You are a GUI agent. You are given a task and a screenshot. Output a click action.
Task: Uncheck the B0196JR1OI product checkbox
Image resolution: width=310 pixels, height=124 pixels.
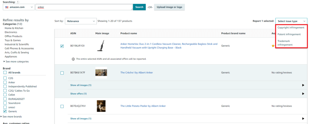click(62, 46)
